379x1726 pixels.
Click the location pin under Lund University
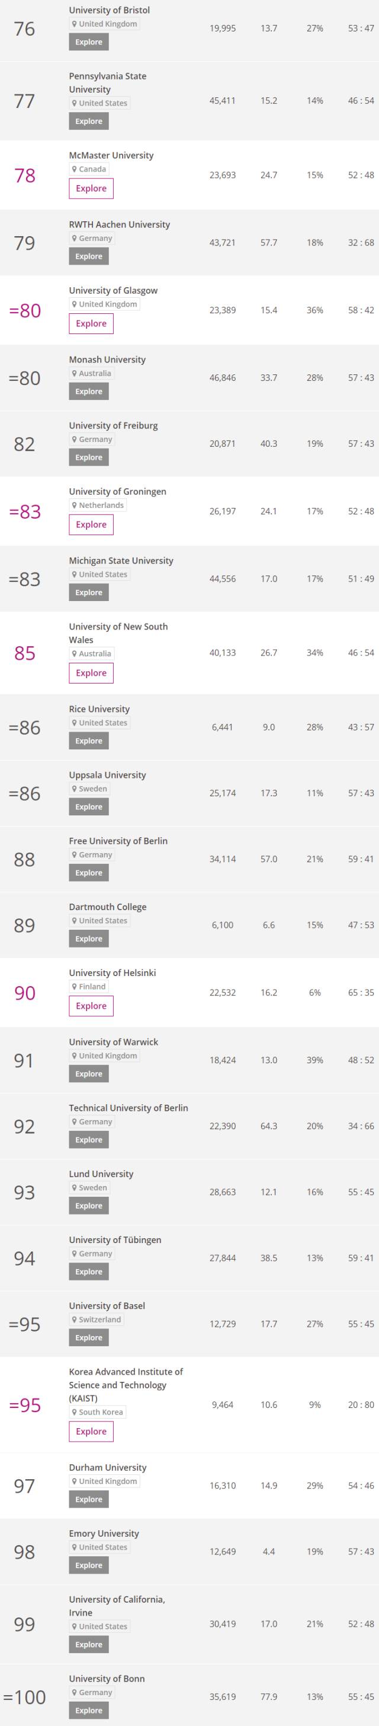click(75, 1187)
